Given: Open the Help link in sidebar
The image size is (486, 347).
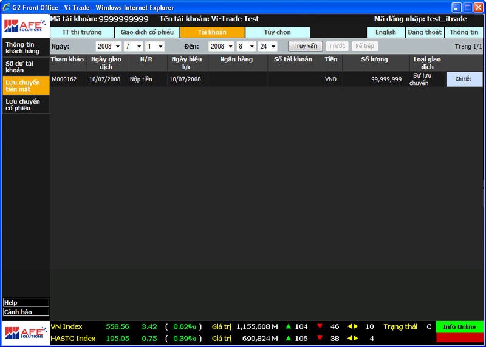Looking at the screenshot, I should pyautogui.click(x=26, y=302).
